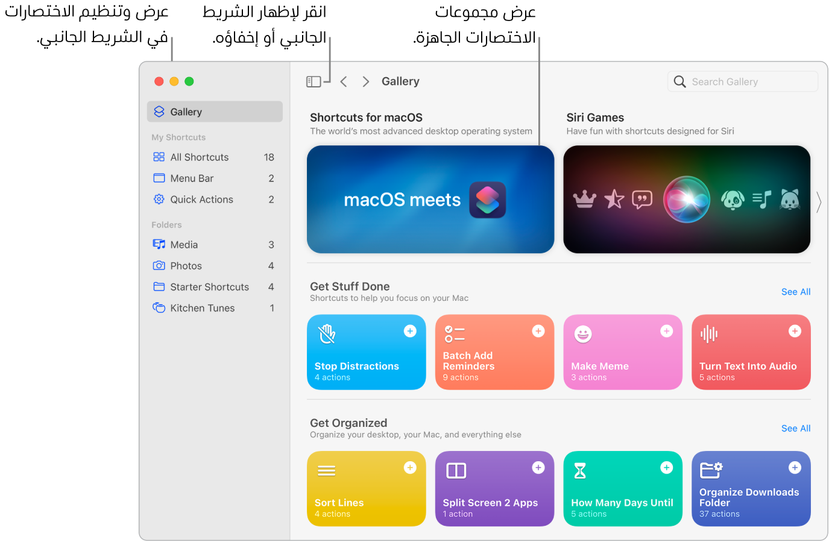This screenshot has width=829, height=542.
Task: Click the Kitchen Tunes pot icon
Action: point(159,307)
